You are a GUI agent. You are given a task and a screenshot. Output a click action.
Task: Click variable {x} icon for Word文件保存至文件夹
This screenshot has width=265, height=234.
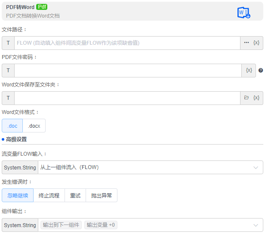click(x=256, y=98)
